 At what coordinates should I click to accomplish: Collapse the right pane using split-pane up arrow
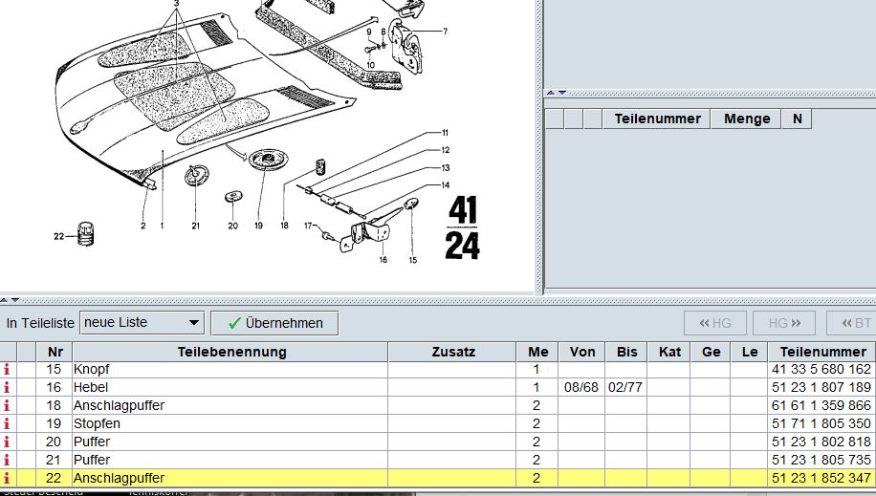pos(550,93)
